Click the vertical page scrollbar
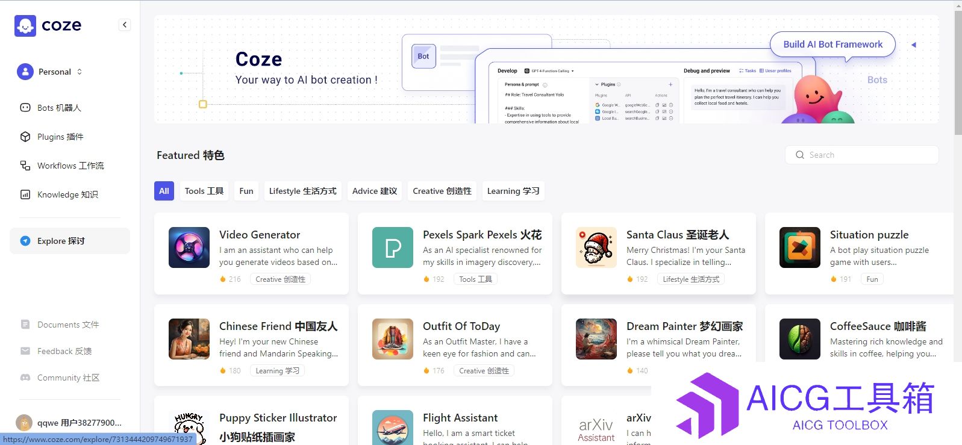This screenshot has width=962, height=445. pyautogui.click(x=958, y=72)
